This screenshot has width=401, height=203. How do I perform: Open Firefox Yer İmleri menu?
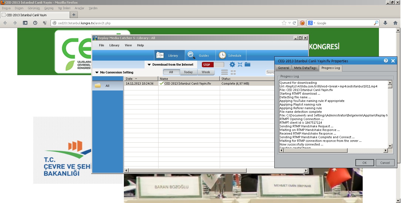[64, 8]
